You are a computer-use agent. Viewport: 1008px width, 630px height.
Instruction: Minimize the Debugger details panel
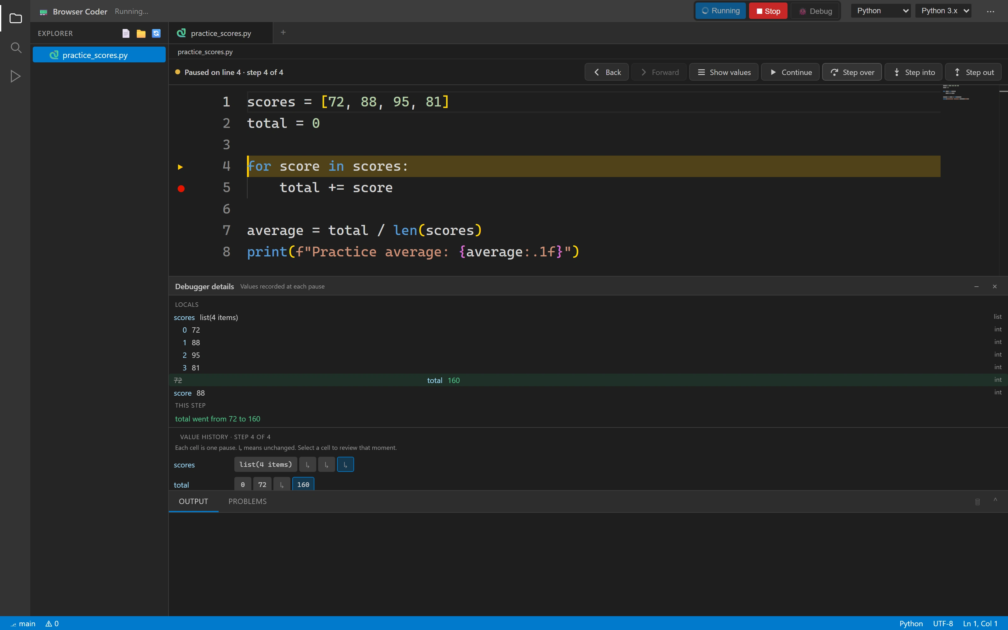point(976,286)
